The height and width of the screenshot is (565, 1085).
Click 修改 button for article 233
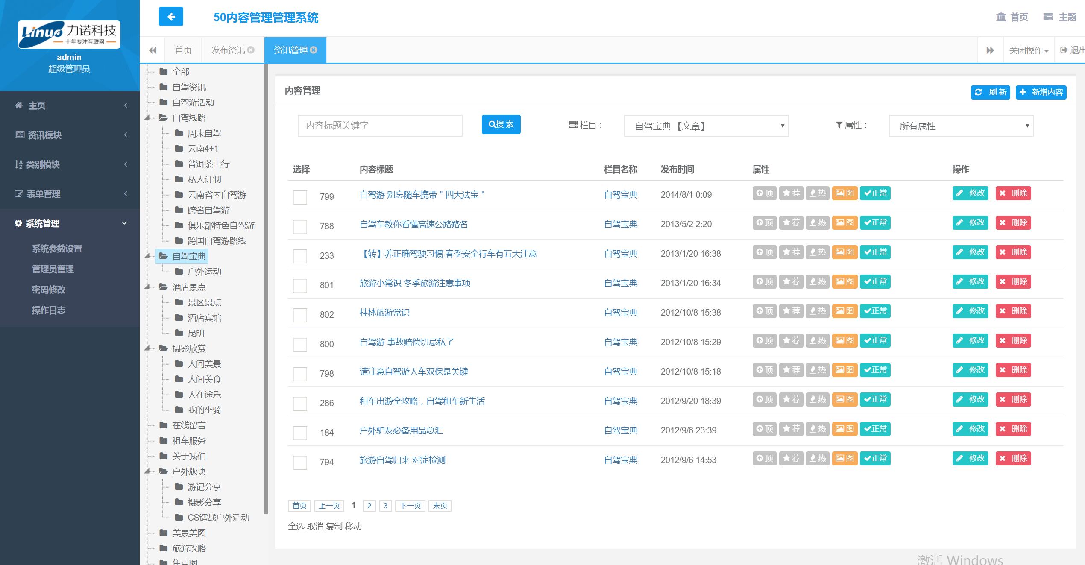(x=970, y=252)
